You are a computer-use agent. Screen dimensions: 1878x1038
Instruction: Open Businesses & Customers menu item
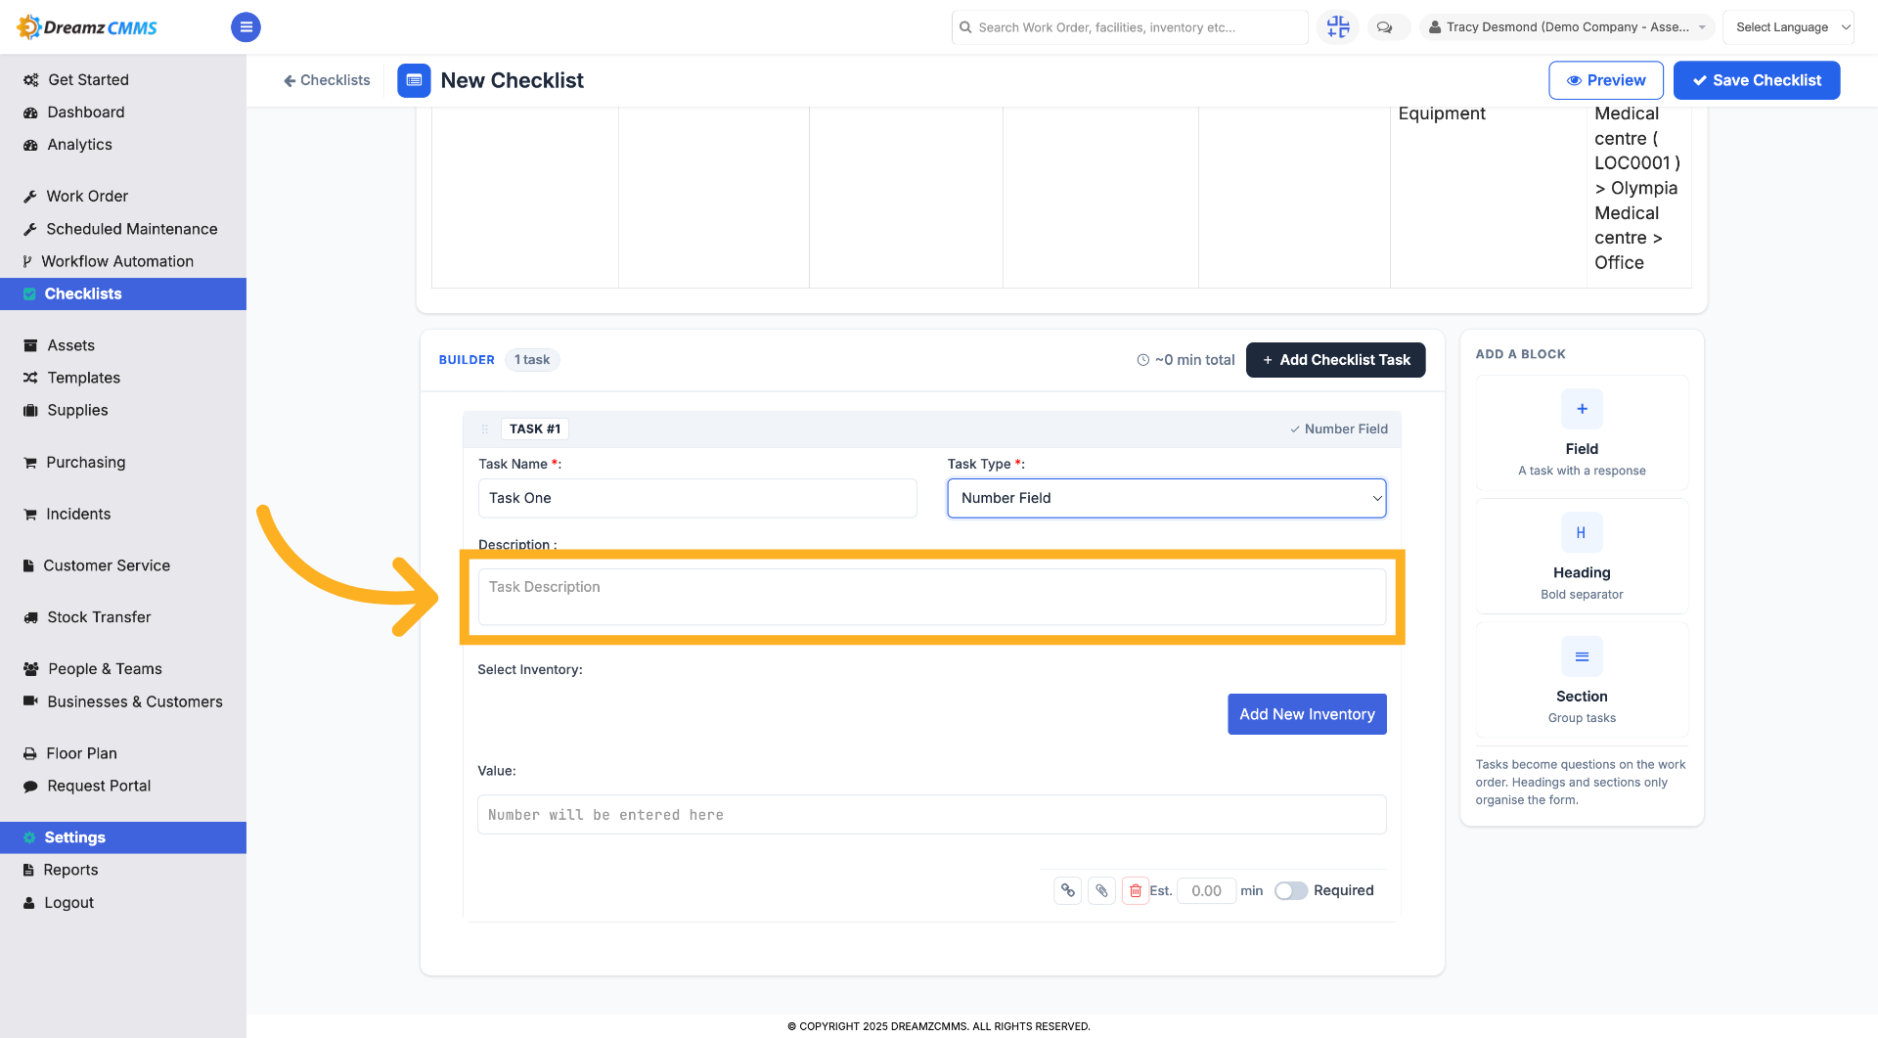(x=135, y=701)
